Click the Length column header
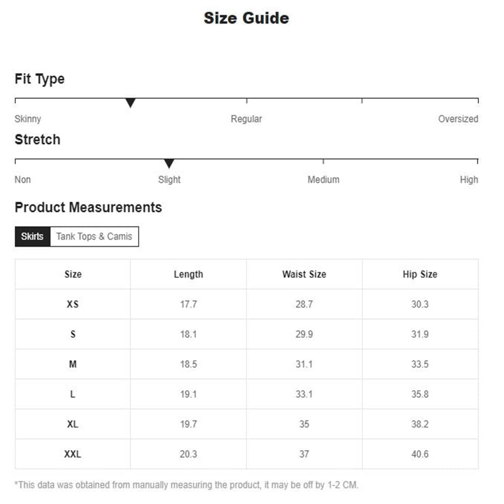504x504 pixels. tap(188, 274)
